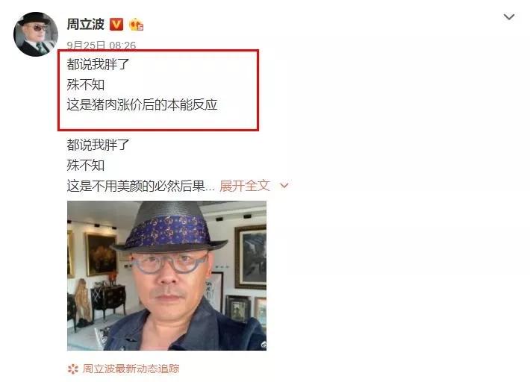Open the 周立波 username profile link
This screenshot has height=382, width=530.
click(86, 25)
